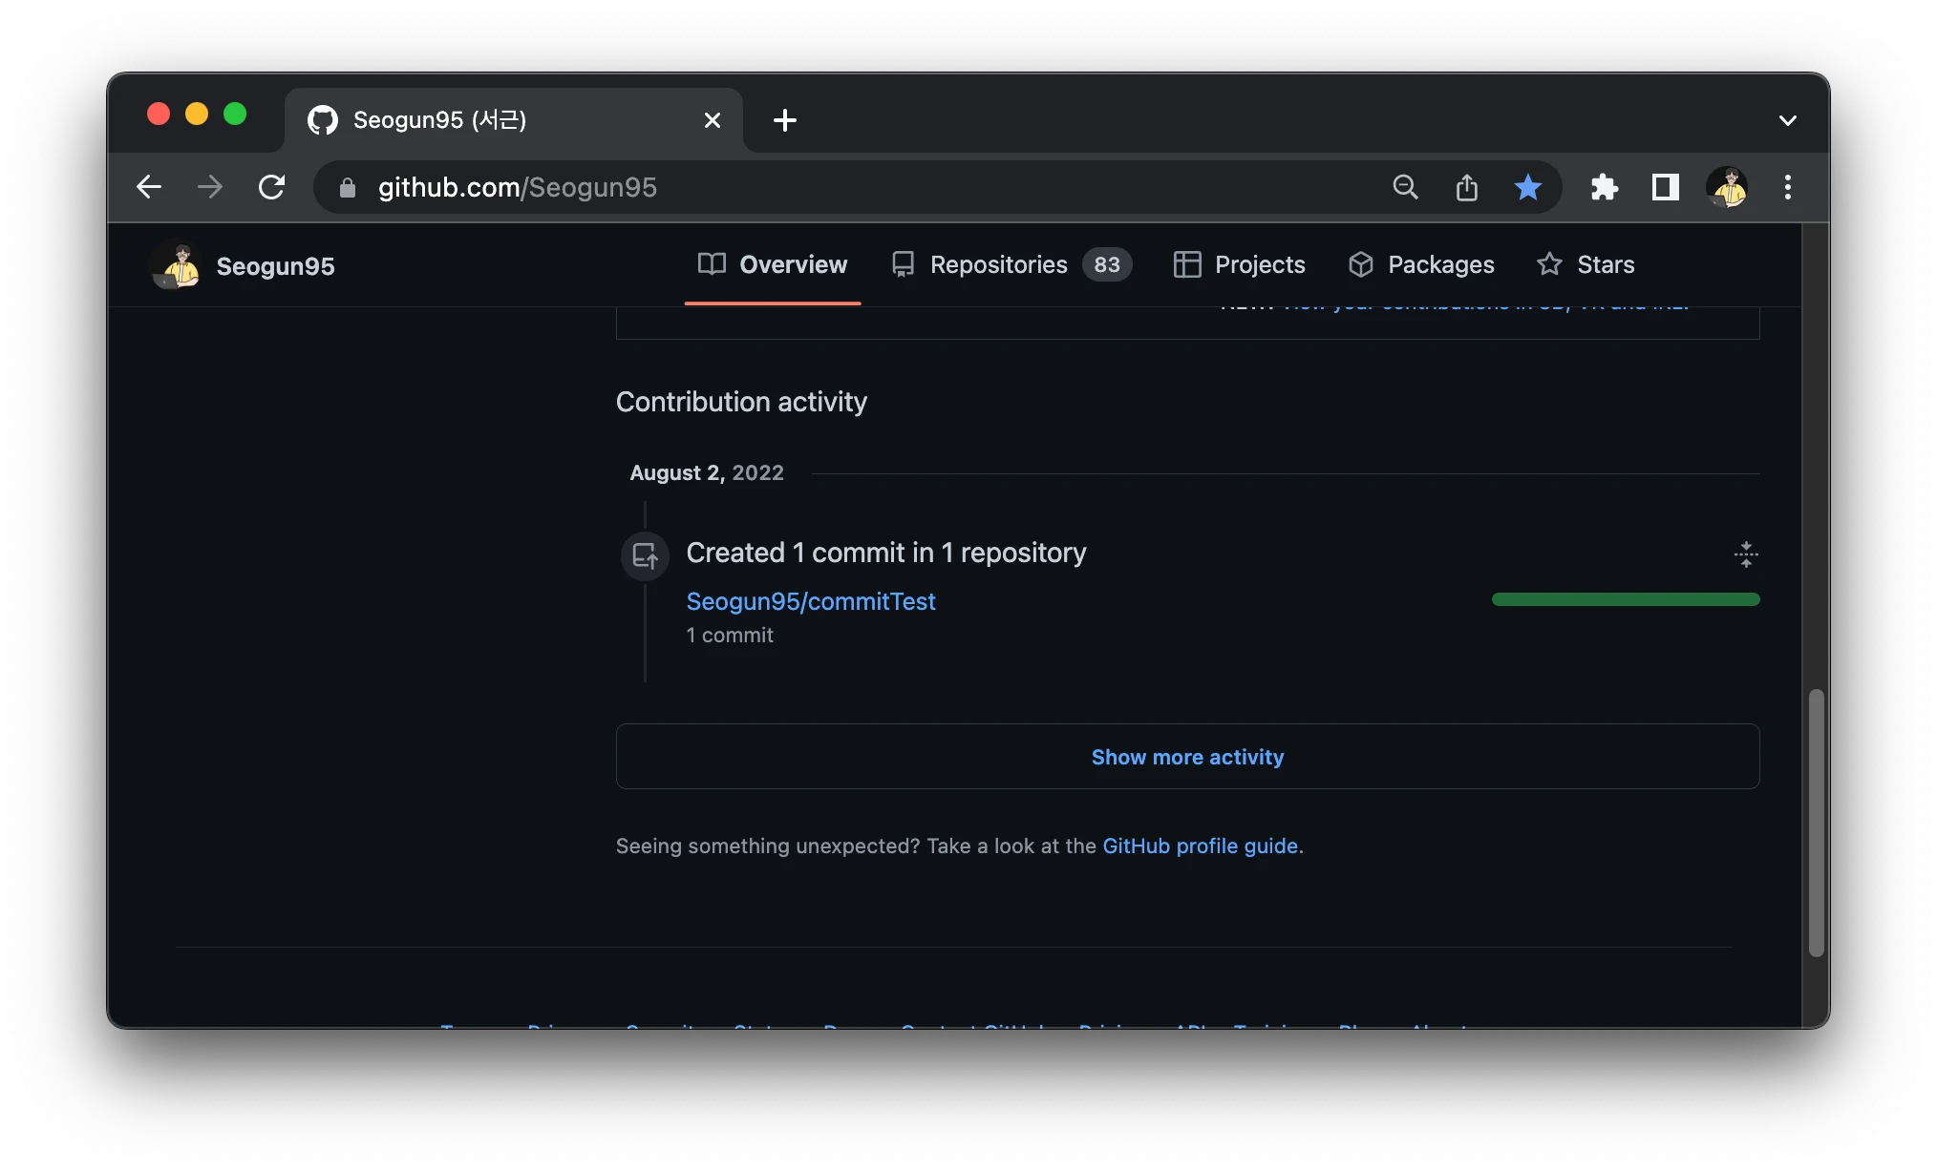
Task: Open the tab search chevron
Action: click(x=1788, y=120)
